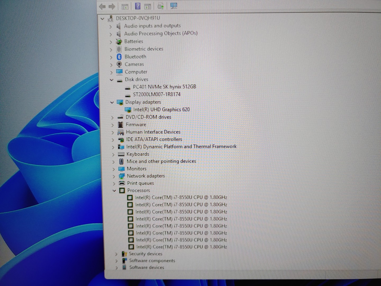Viewport: 381px width, 286px height.
Task: Expand the Network adapters category
Action: pos(114,176)
